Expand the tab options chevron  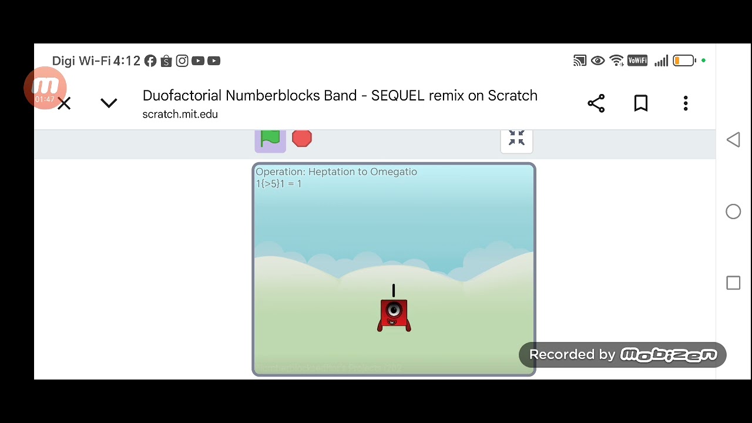click(109, 104)
